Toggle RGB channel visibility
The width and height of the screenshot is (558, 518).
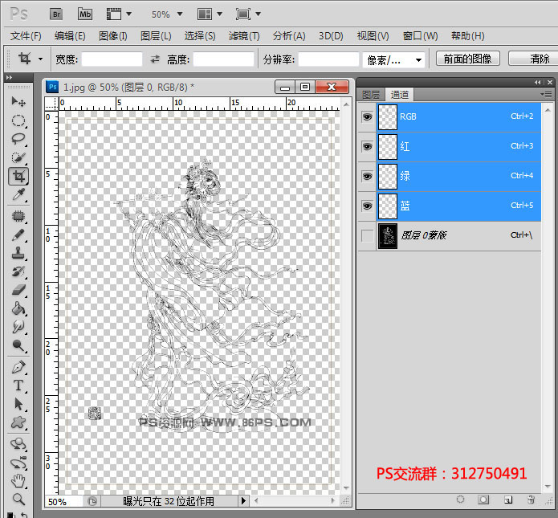pos(367,116)
